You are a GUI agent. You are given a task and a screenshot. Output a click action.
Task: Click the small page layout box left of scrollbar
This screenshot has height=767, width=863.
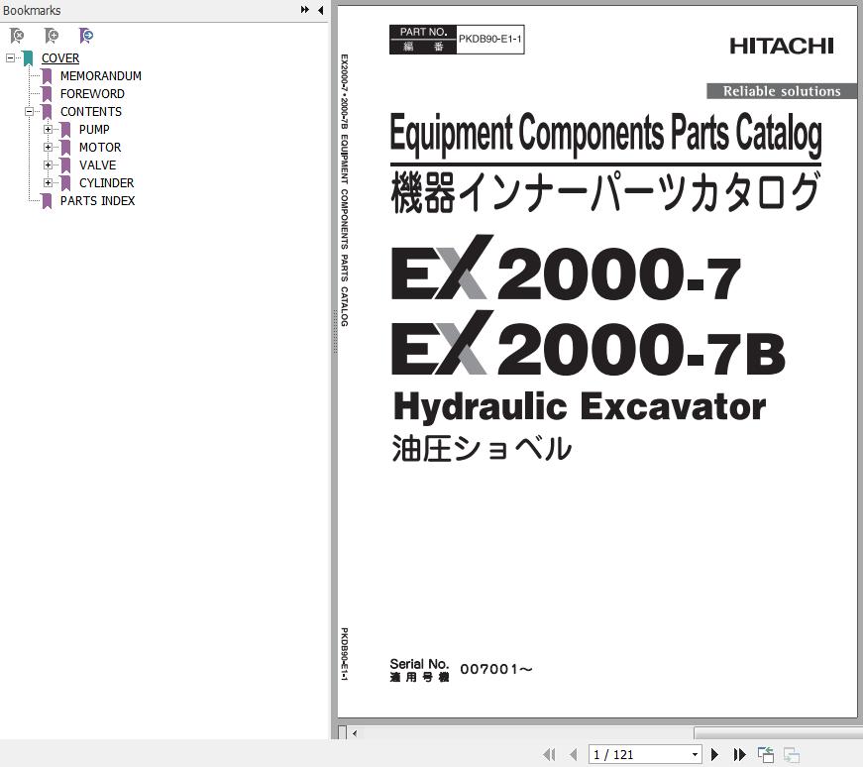coord(342,732)
